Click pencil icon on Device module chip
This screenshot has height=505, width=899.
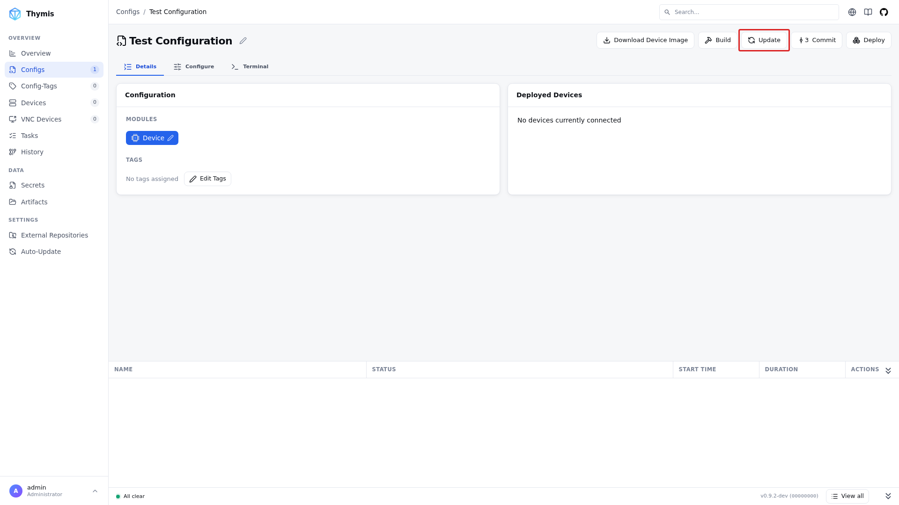pyautogui.click(x=170, y=138)
